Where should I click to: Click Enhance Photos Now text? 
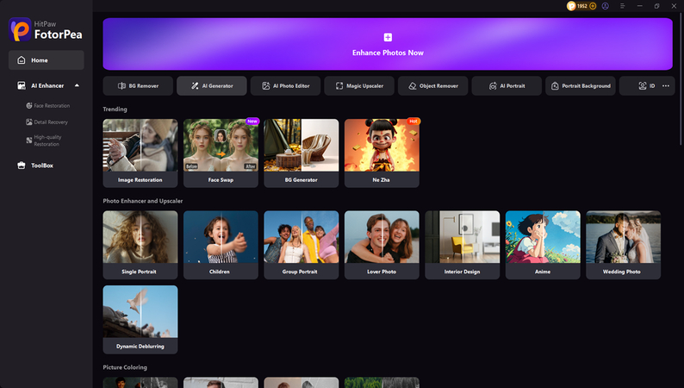pos(388,53)
